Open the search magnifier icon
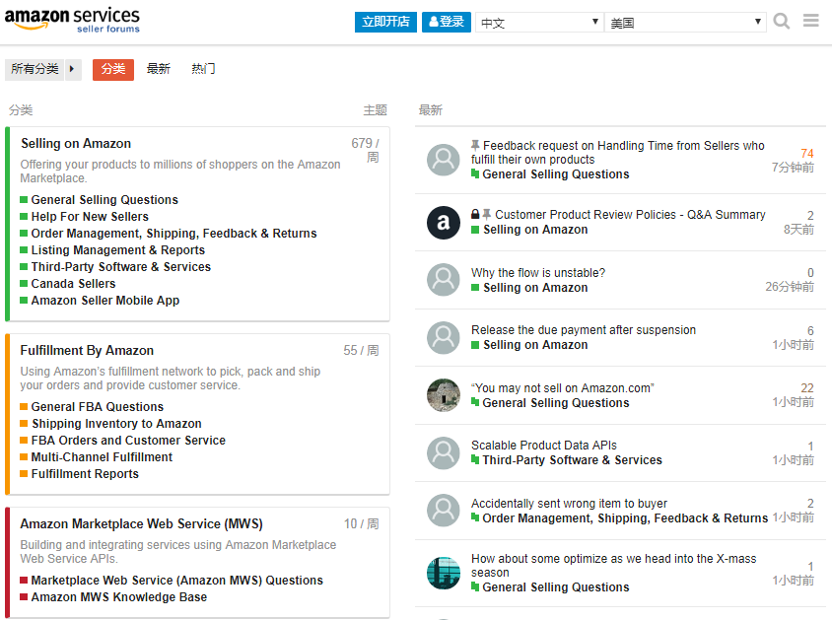Screen dimensions: 832x620 (x=781, y=22)
